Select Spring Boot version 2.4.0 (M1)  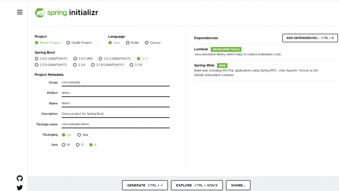pos(75,59)
